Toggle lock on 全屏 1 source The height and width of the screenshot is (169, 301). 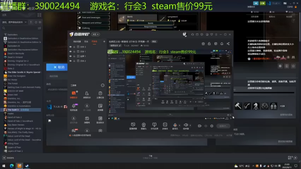pos(74,56)
